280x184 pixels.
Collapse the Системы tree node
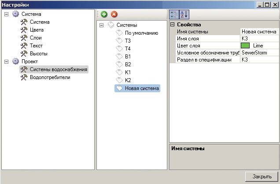(102, 25)
